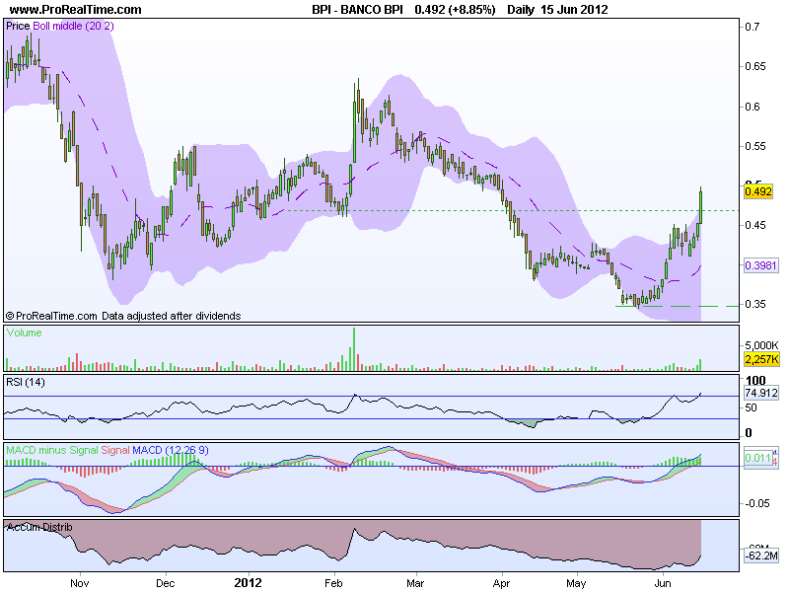Click the 5,000K volume axis label
Image resolution: width=789 pixels, height=592 pixels.
point(761,345)
